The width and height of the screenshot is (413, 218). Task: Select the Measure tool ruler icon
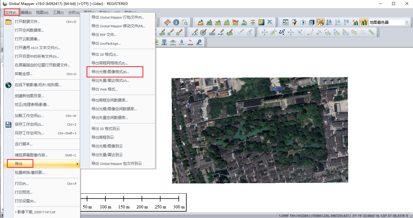pos(167,22)
